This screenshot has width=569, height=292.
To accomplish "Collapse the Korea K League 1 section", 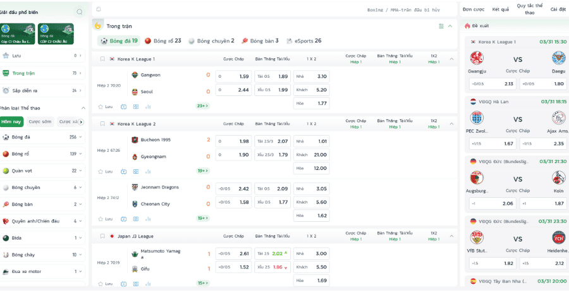I will pos(451,59).
